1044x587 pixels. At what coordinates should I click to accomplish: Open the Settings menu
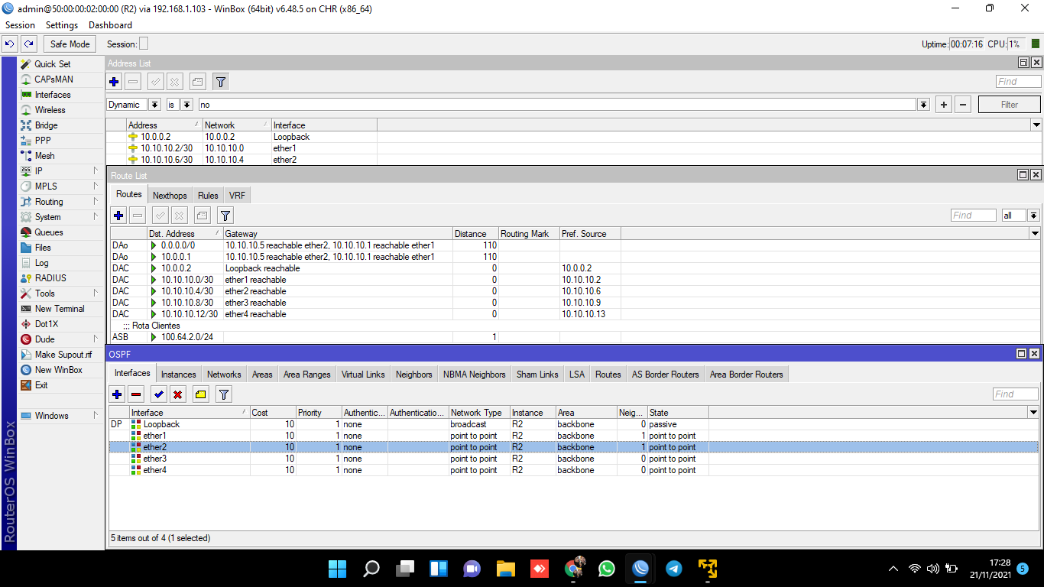click(x=62, y=25)
